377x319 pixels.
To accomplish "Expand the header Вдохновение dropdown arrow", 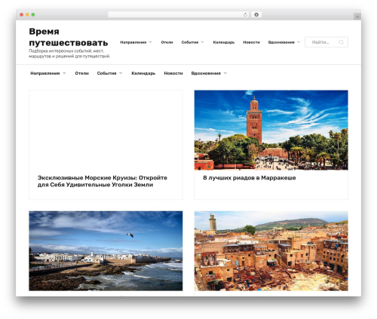I will pos(299,42).
